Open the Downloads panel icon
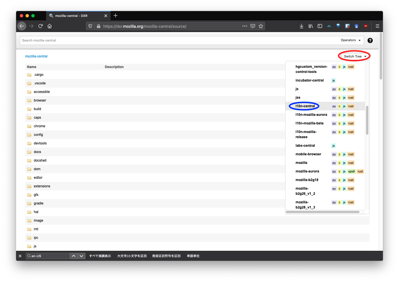The image size is (399, 282). (301, 26)
